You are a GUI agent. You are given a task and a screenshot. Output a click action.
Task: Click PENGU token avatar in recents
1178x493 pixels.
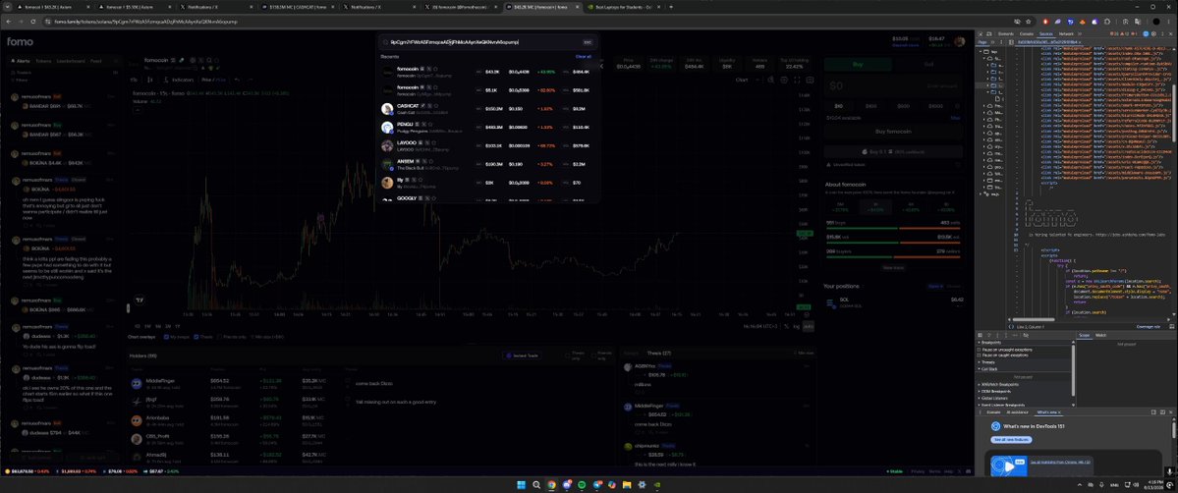387,127
